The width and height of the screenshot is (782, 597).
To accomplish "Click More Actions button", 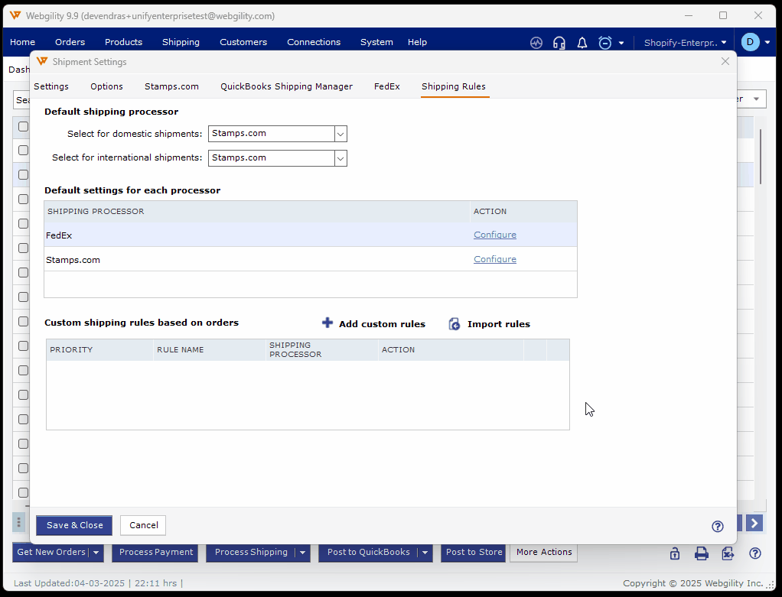I will click(x=543, y=552).
